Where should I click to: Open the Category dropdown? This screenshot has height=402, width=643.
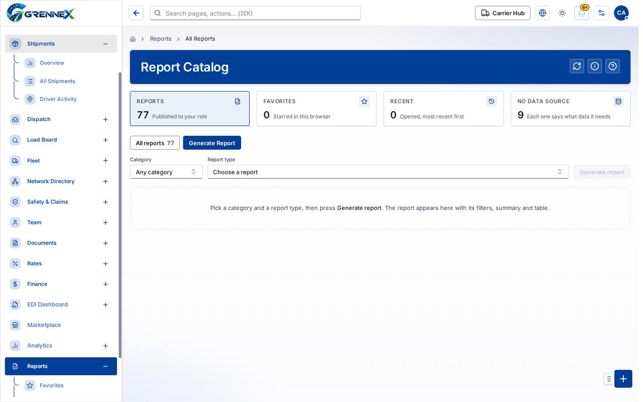click(166, 172)
